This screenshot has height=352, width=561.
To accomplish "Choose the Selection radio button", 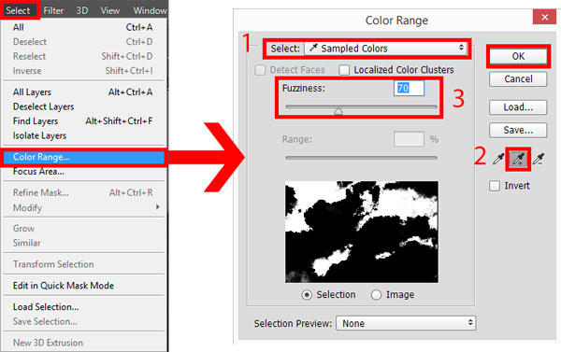I will coord(307,295).
